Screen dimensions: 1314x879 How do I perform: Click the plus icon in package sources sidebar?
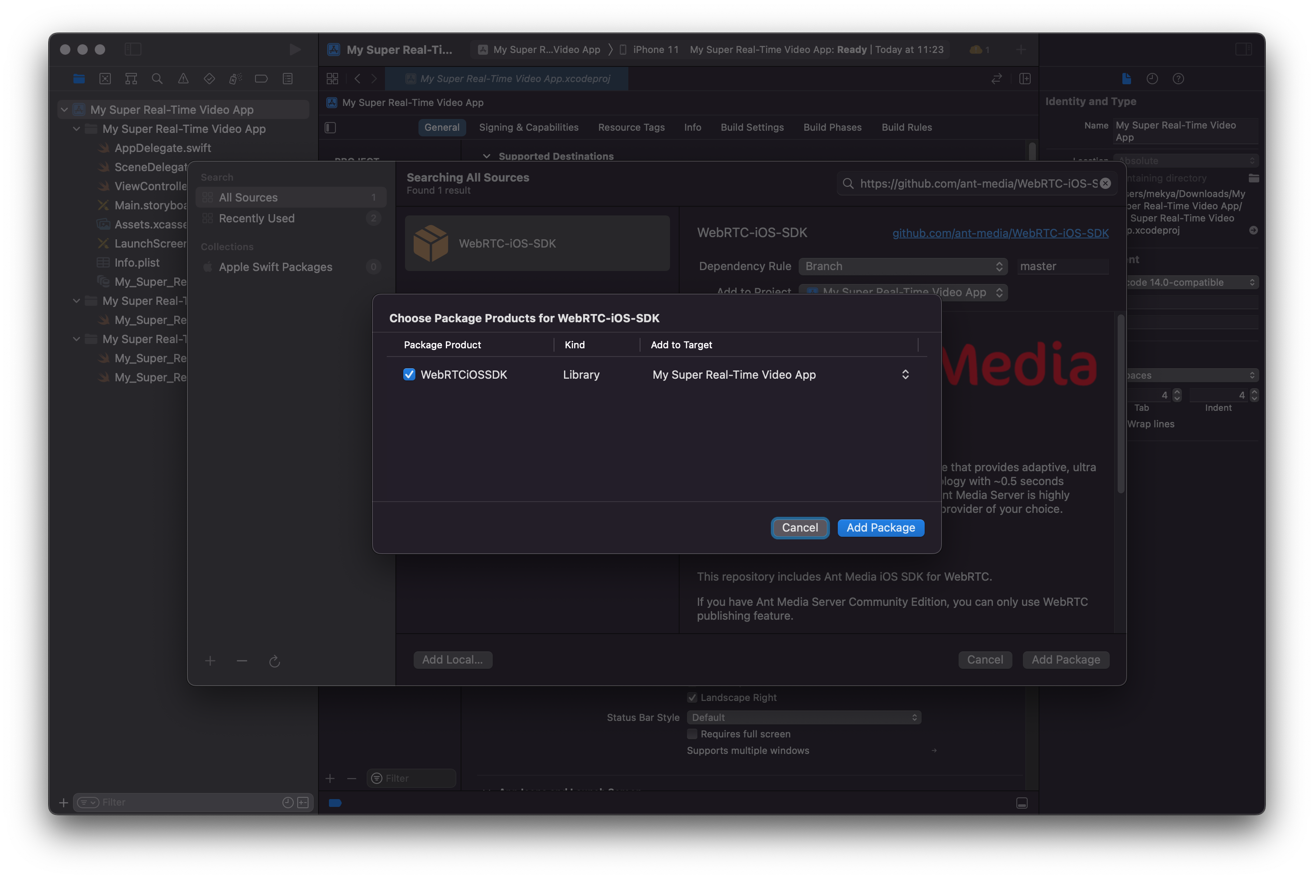(210, 661)
